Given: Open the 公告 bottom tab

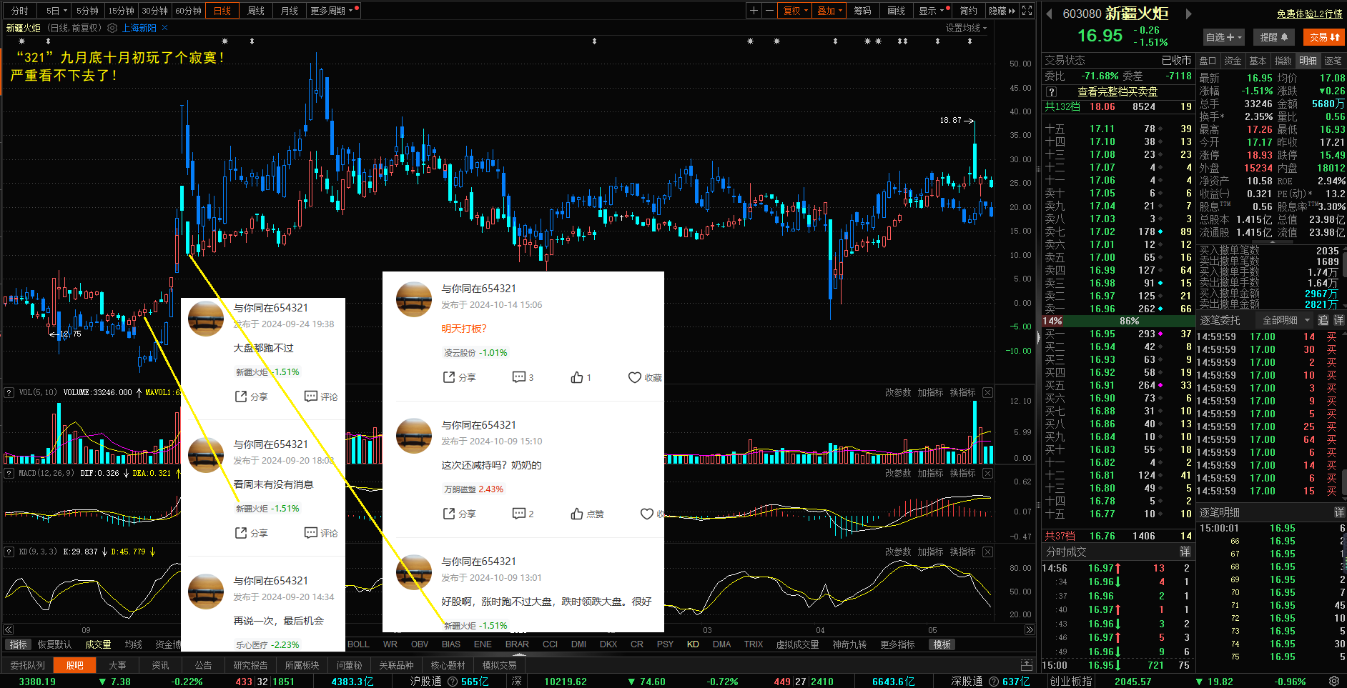Looking at the screenshot, I should pos(203,665).
